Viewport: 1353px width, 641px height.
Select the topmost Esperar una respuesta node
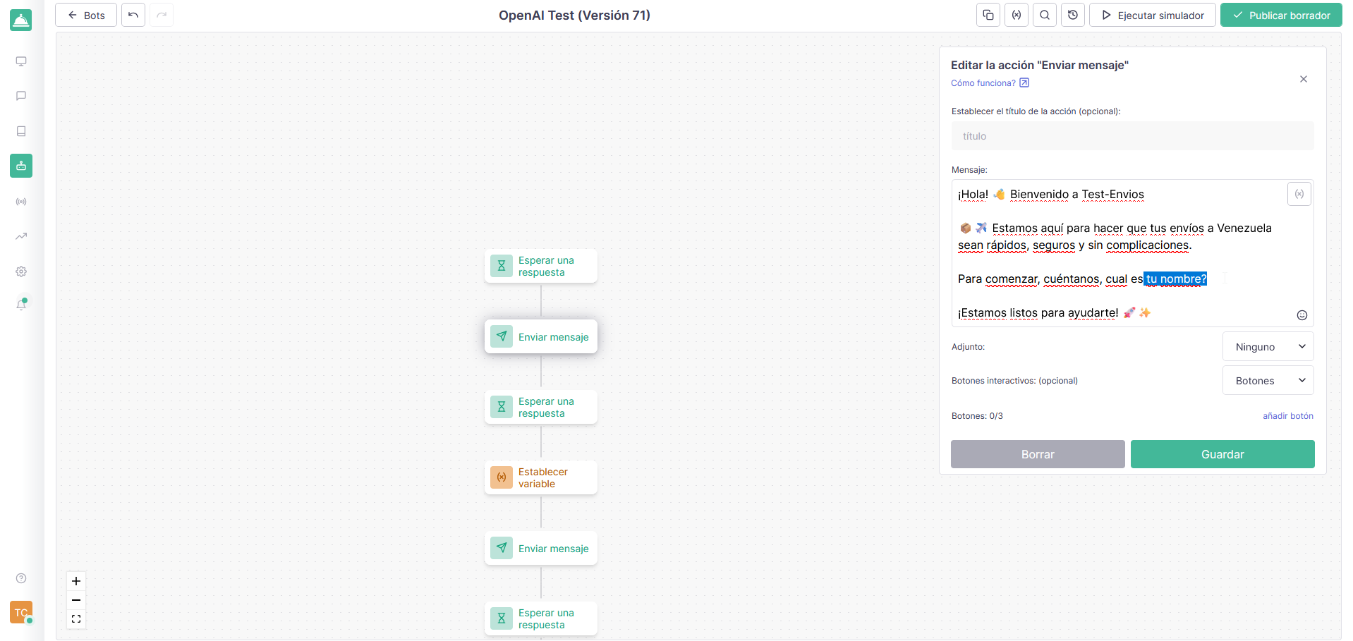tap(541, 266)
